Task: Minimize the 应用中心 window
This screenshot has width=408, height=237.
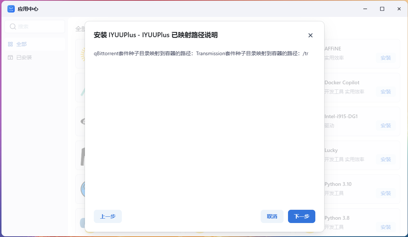Action: pos(365,9)
